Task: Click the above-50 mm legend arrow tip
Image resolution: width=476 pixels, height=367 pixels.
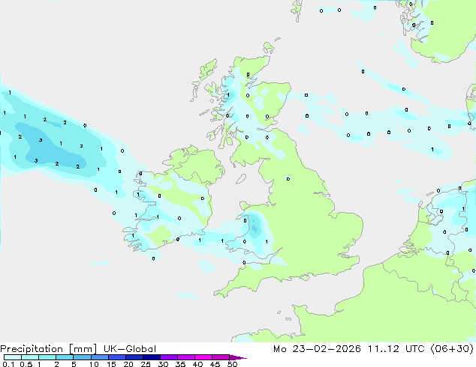Action: (x=238, y=357)
